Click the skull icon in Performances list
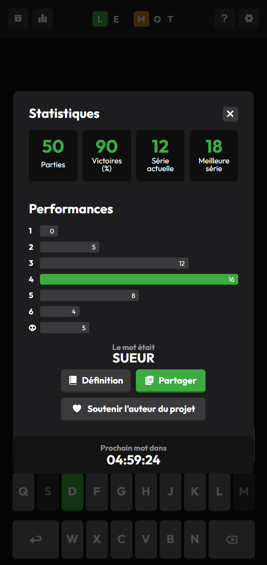Image resolution: width=267 pixels, height=565 pixels. 32,327
